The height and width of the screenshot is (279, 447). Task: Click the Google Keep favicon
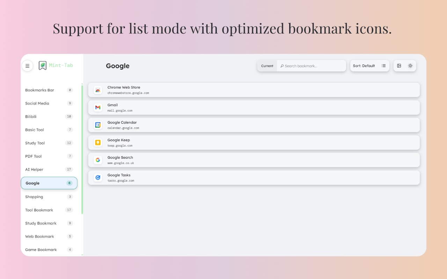coord(98,142)
